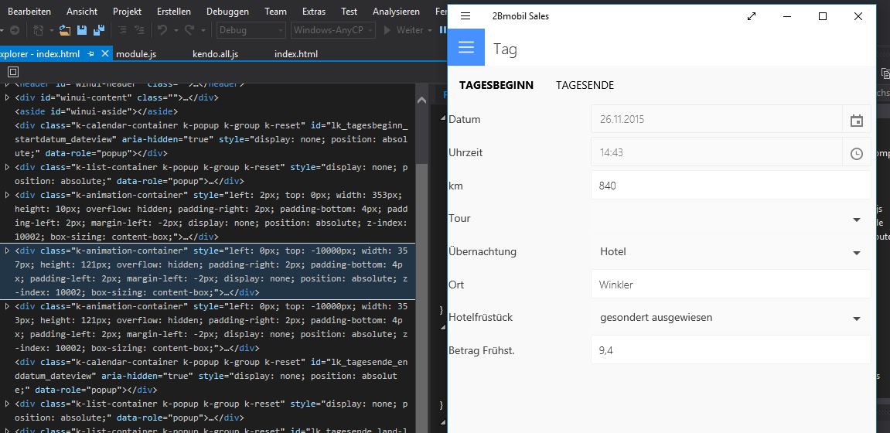Switch to the kendo.all.js tab
Image resolution: width=890 pixels, height=433 pixels.
click(x=215, y=54)
